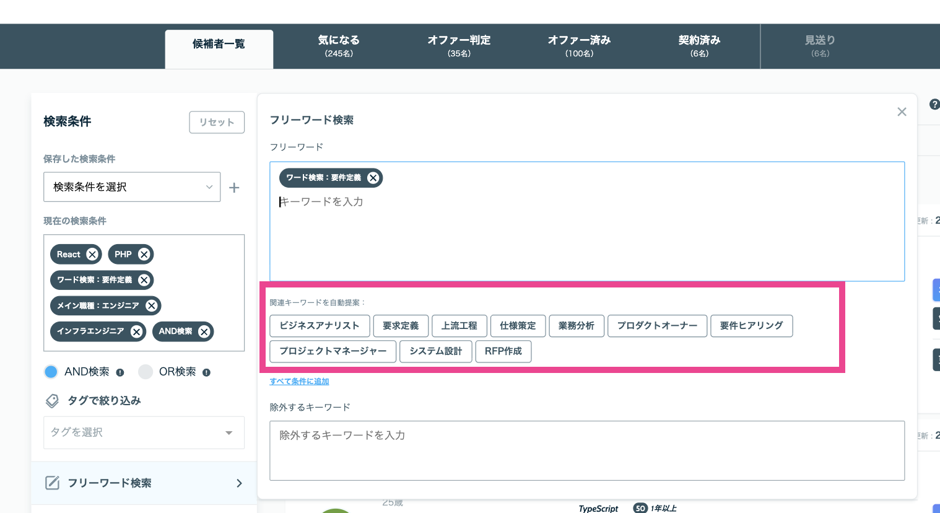The image size is (940, 513).
Task: Open the オファー判定 tab
Action: pyautogui.click(x=459, y=46)
